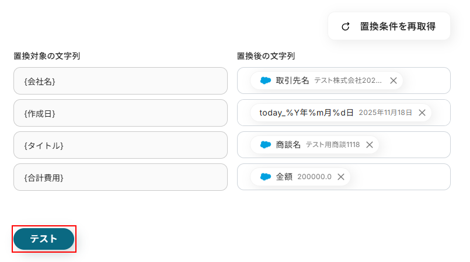470x262 pixels.
Task: Focus the {タイトル} input field
Action: pyautogui.click(x=120, y=145)
